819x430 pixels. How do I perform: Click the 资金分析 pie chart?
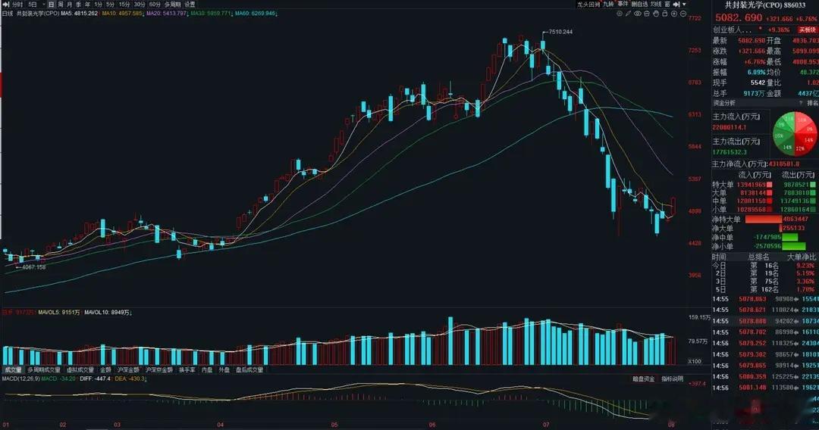click(795, 134)
